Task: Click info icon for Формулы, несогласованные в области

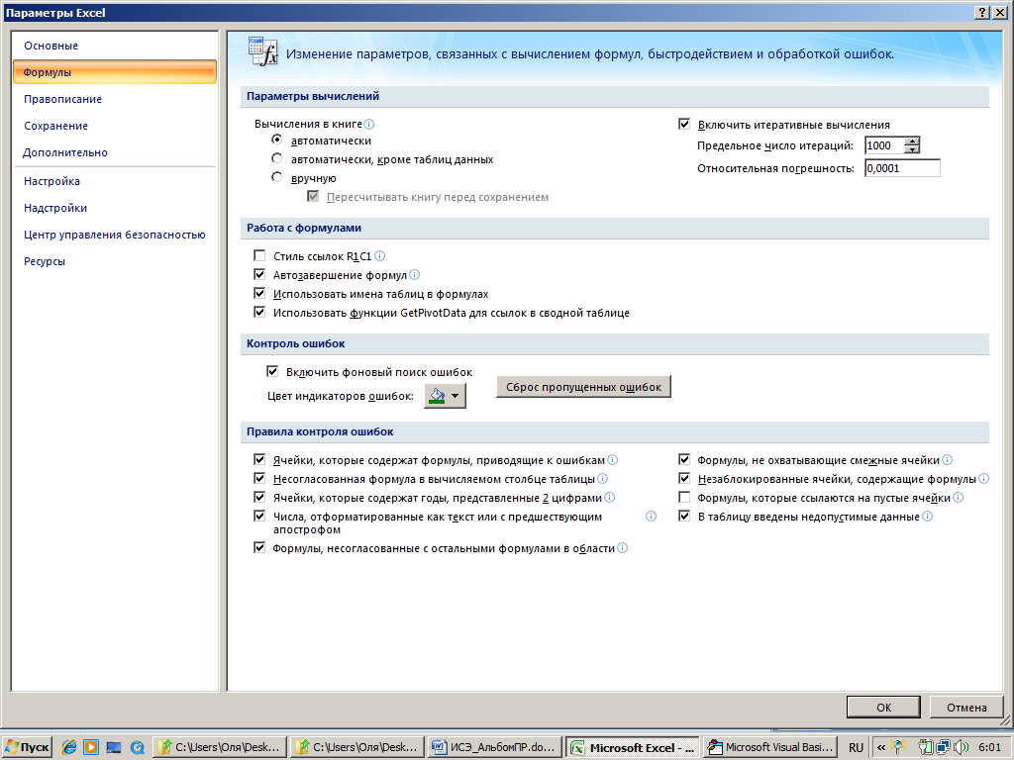Action: pos(622,548)
